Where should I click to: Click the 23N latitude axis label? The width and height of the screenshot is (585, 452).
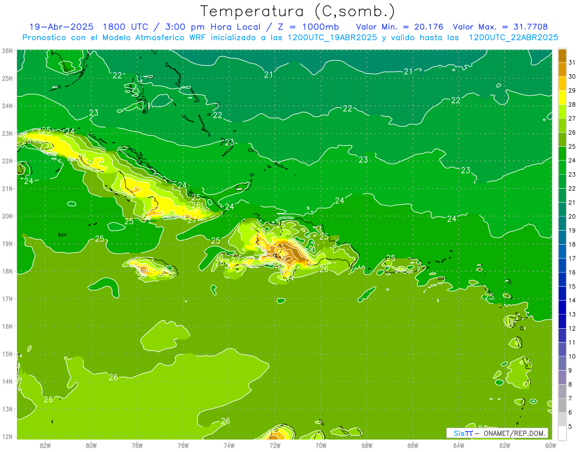tap(7, 133)
